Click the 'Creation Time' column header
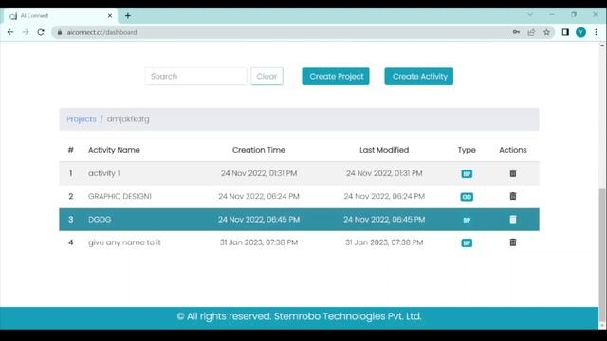The width and height of the screenshot is (607, 341). click(x=259, y=150)
